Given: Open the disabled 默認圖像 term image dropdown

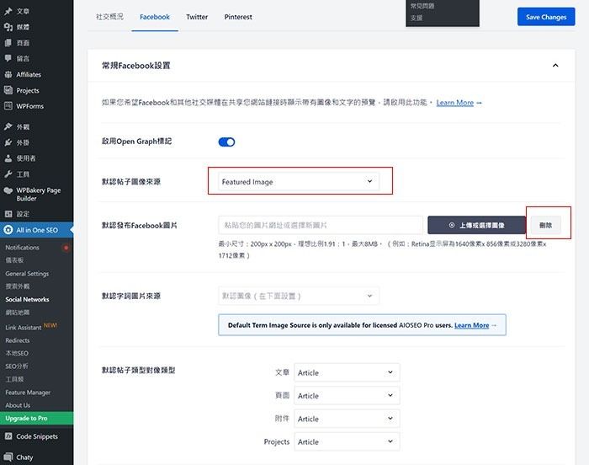Looking at the screenshot, I should tap(299, 296).
